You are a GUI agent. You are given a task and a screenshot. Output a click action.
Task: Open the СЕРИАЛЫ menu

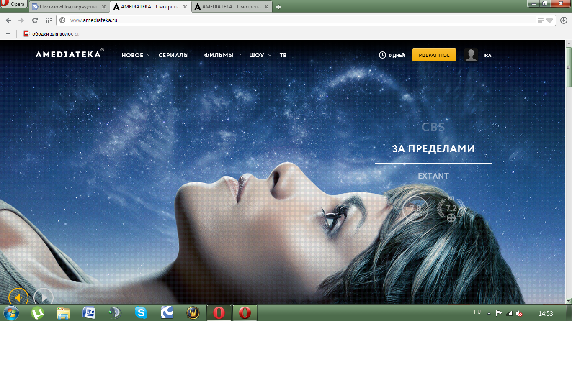pyautogui.click(x=173, y=55)
